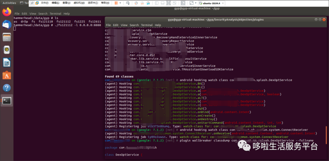Open Terminal menu in back ~/gyp terminal
Viewport: 329px width, 161px height.
(55, 14)
